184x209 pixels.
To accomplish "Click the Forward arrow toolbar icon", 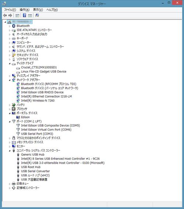I will coord(10,15).
